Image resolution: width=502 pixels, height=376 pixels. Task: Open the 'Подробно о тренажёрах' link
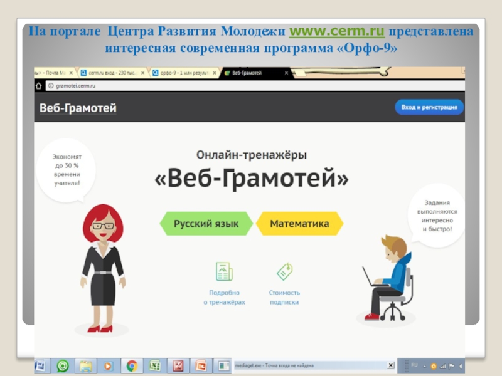coord(224,297)
